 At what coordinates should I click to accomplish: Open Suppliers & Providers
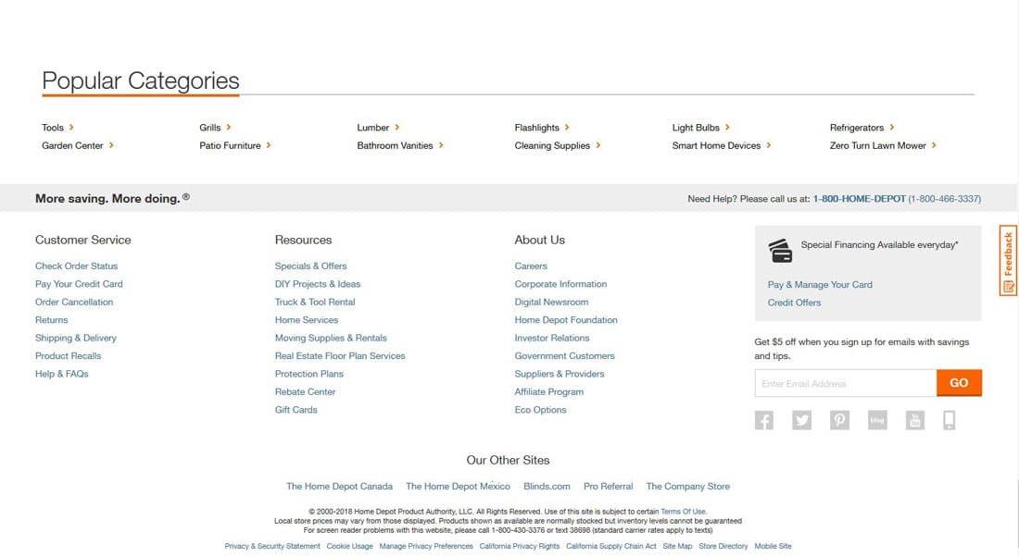coord(560,374)
